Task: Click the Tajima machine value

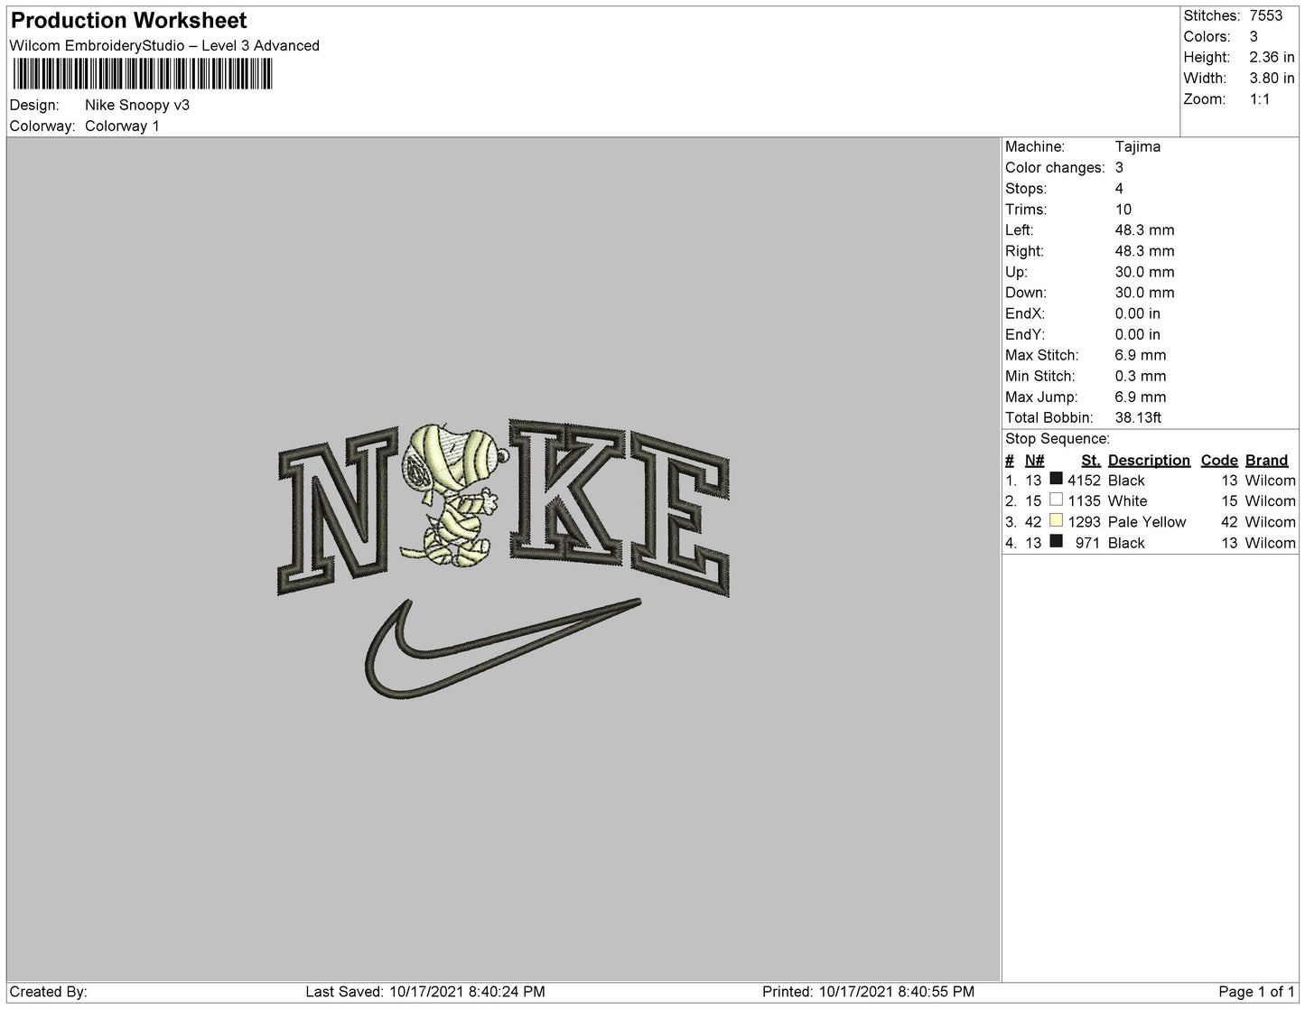Action: [1137, 146]
